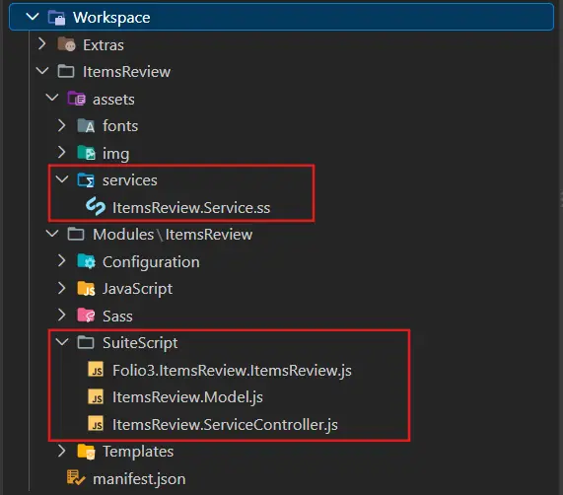This screenshot has height=495, width=563.
Task: Expand the Templates folder chevron
Action: pos(62,451)
